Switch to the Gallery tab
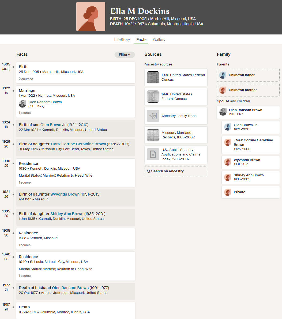Viewport: 282px width, 319px height. click(159, 40)
